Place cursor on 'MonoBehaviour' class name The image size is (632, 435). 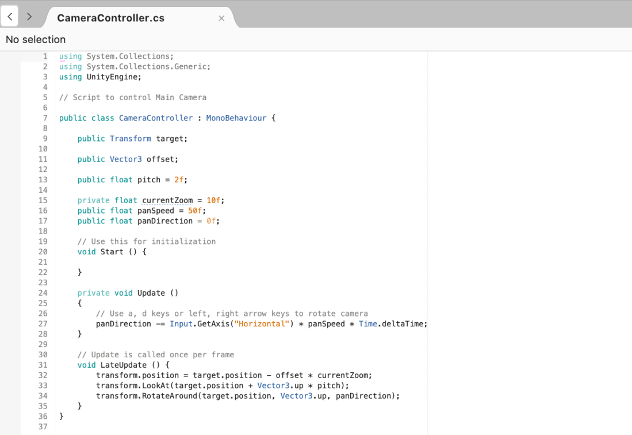(x=236, y=118)
